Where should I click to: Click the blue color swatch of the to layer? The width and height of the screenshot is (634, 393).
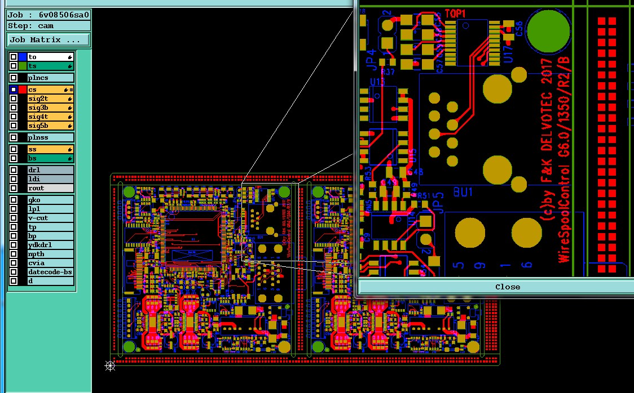pos(23,57)
